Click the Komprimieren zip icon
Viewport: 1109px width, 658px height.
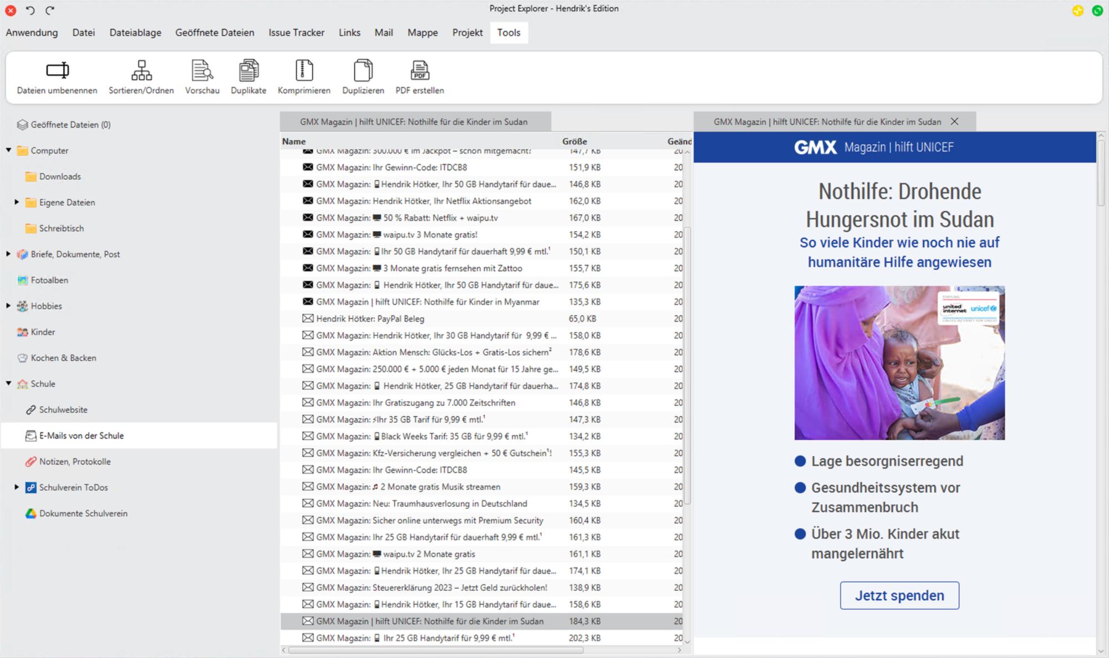point(304,70)
